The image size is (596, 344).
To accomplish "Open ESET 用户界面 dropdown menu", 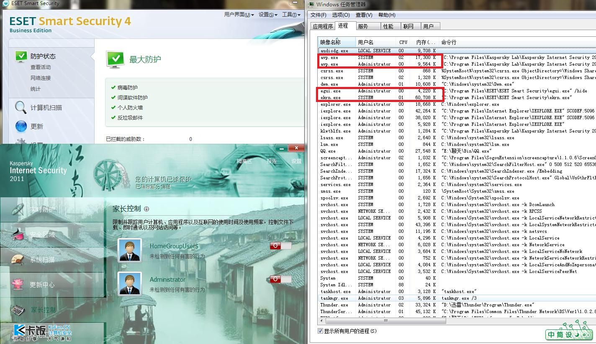I will (239, 15).
